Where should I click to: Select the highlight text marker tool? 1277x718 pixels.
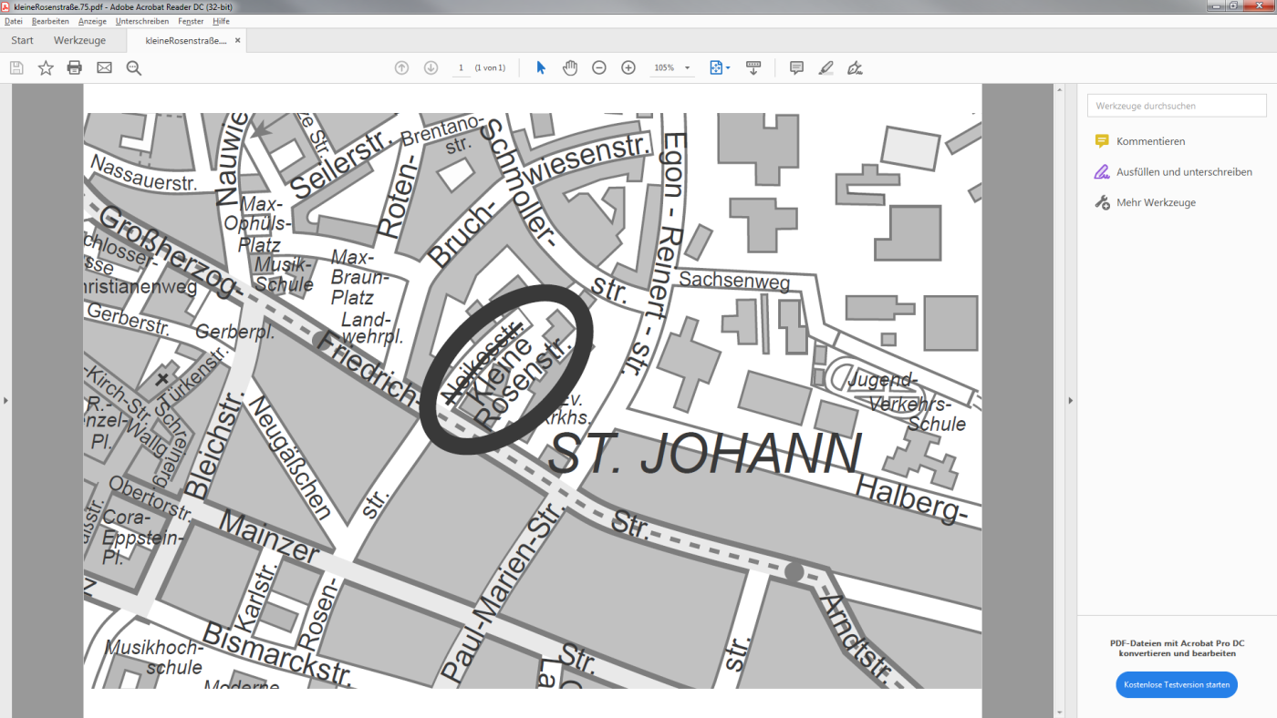click(x=825, y=67)
